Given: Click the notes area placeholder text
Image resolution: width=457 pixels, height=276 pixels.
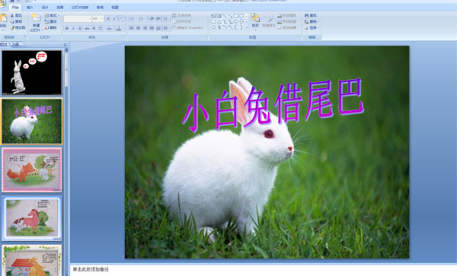Looking at the screenshot, I should 91,270.
